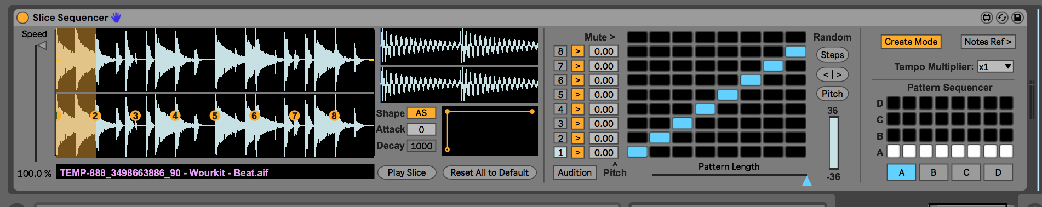Click the speed slider flag handle

coord(41,46)
